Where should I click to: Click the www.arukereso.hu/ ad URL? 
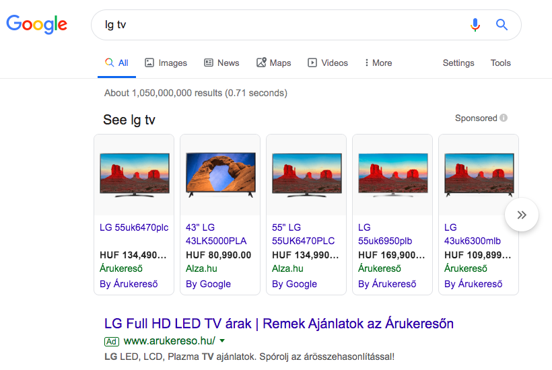point(170,341)
